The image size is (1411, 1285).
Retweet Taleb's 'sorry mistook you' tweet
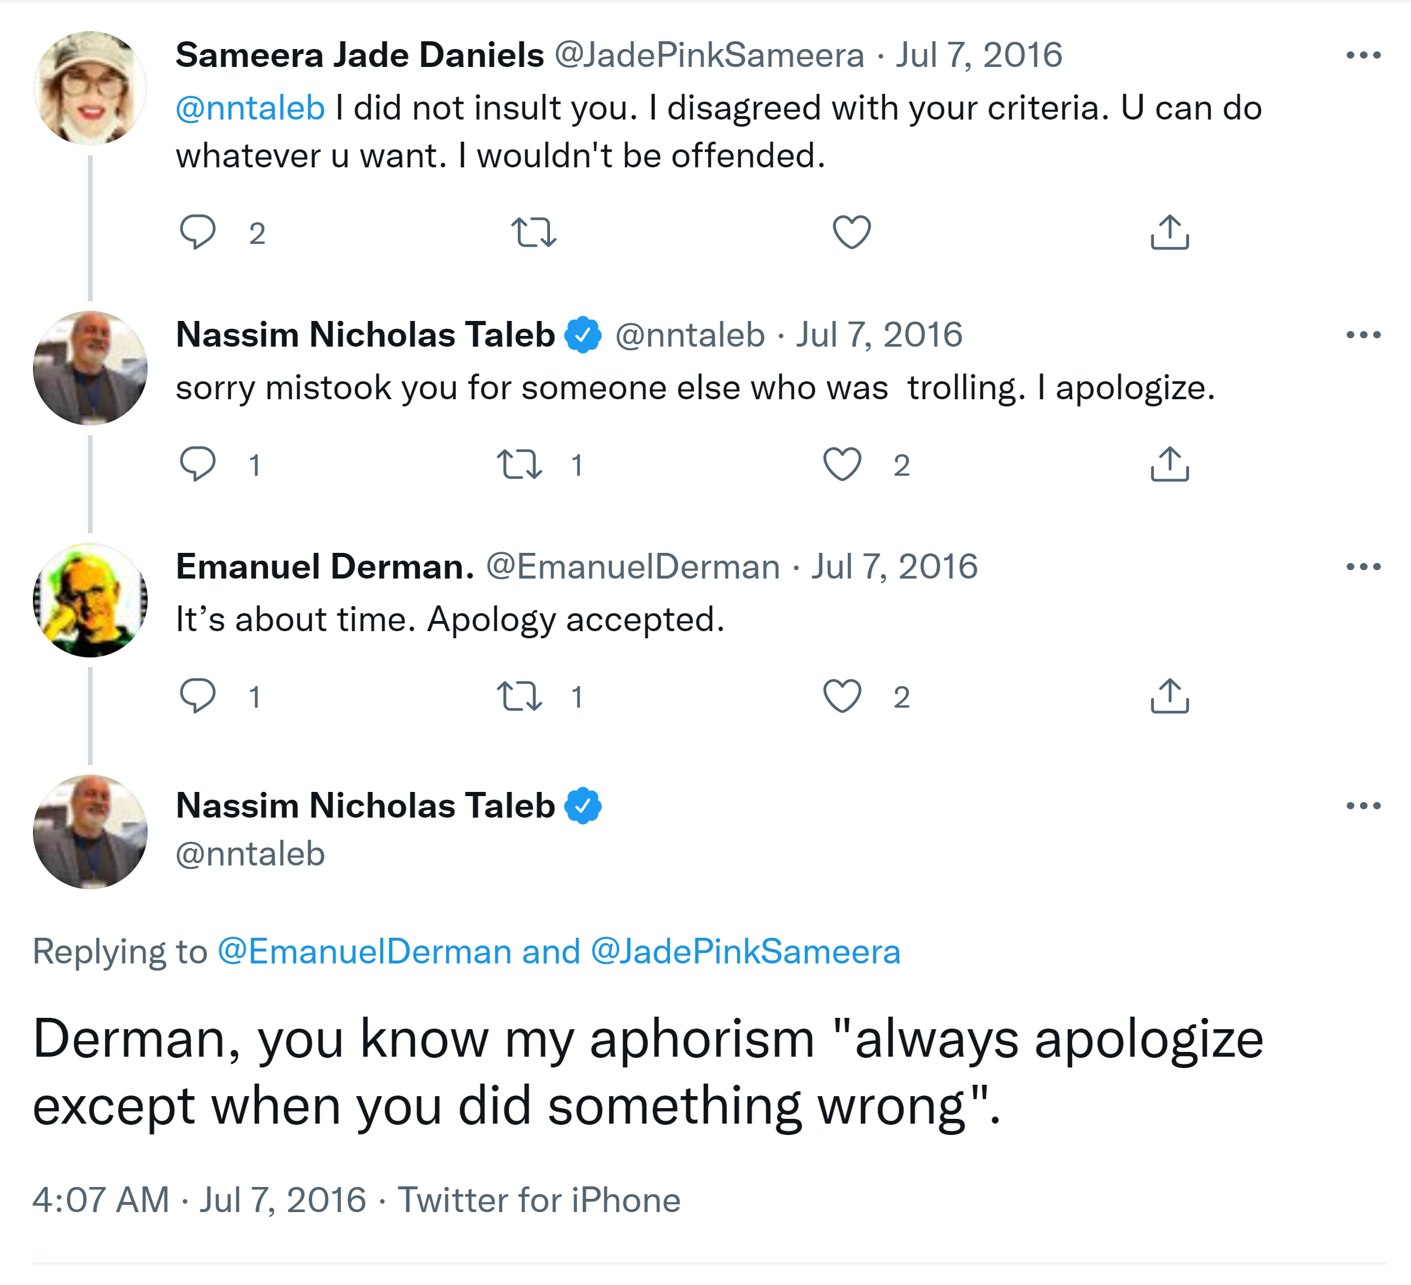[x=520, y=464]
